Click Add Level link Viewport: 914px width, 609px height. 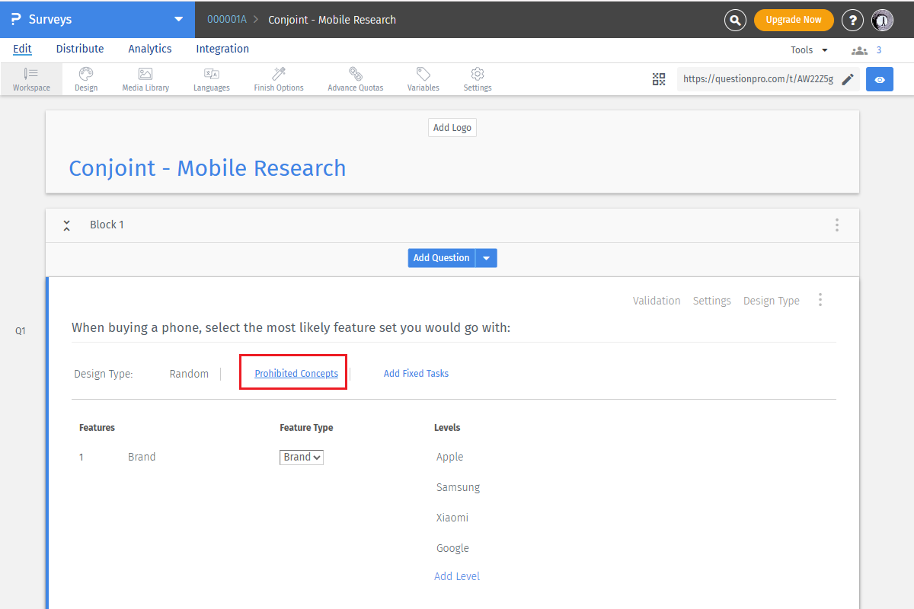pyautogui.click(x=457, y=576)
